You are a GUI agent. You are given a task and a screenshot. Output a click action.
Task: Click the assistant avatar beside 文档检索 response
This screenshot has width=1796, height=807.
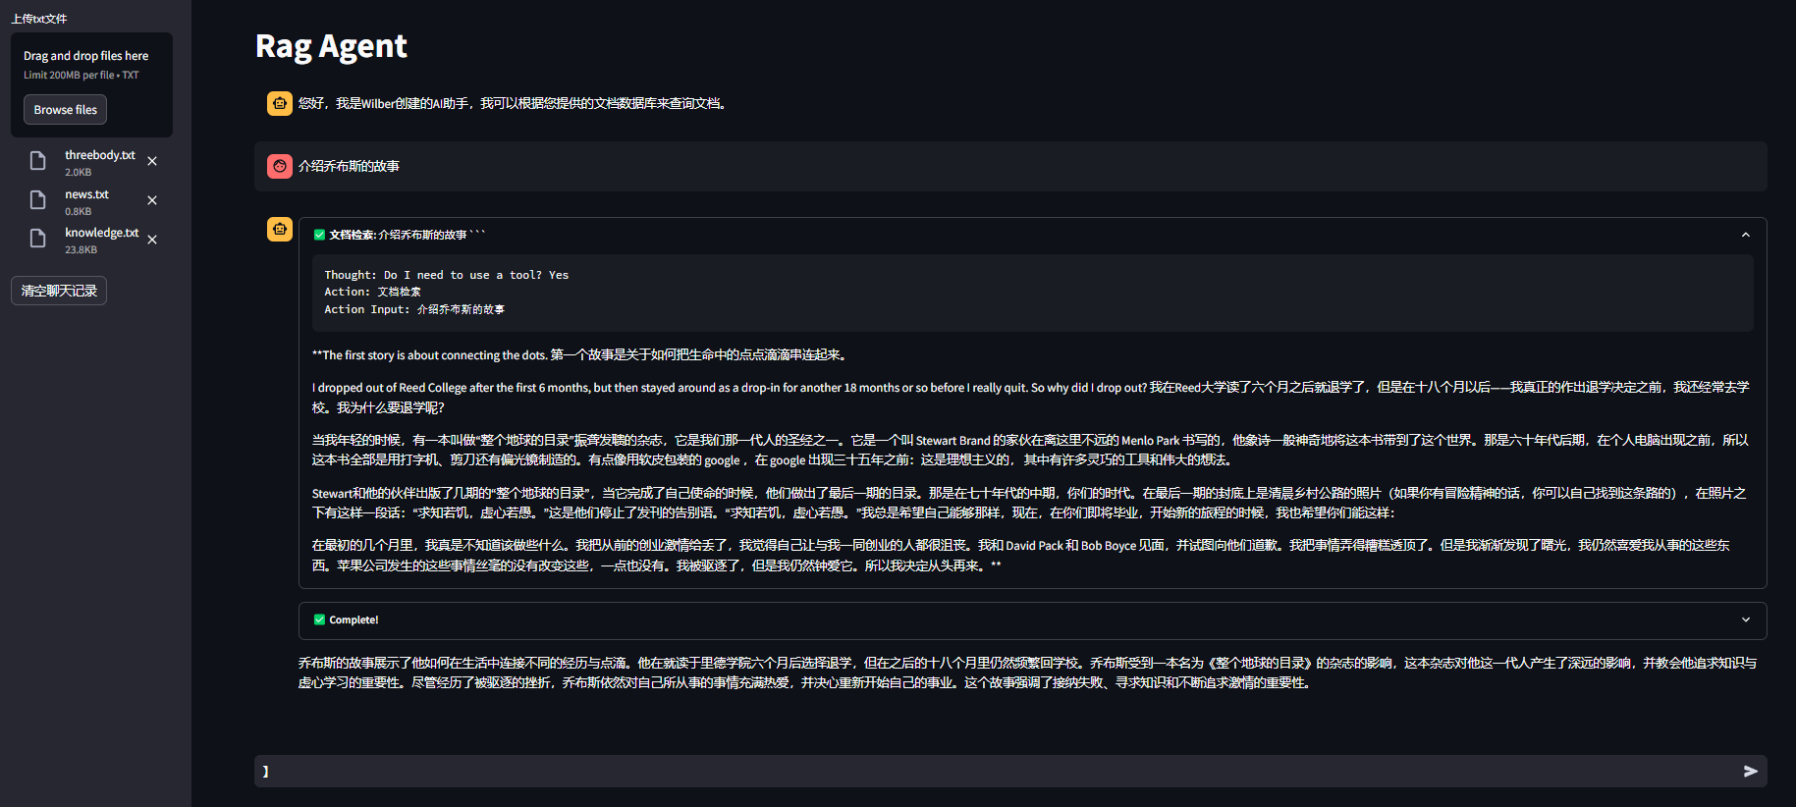click(x=280, y=229)
